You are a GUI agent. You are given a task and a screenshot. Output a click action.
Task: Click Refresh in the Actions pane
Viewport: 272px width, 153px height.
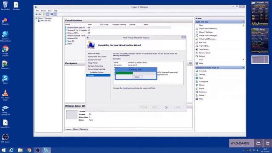pyautogui.click(x=202, y=56)
